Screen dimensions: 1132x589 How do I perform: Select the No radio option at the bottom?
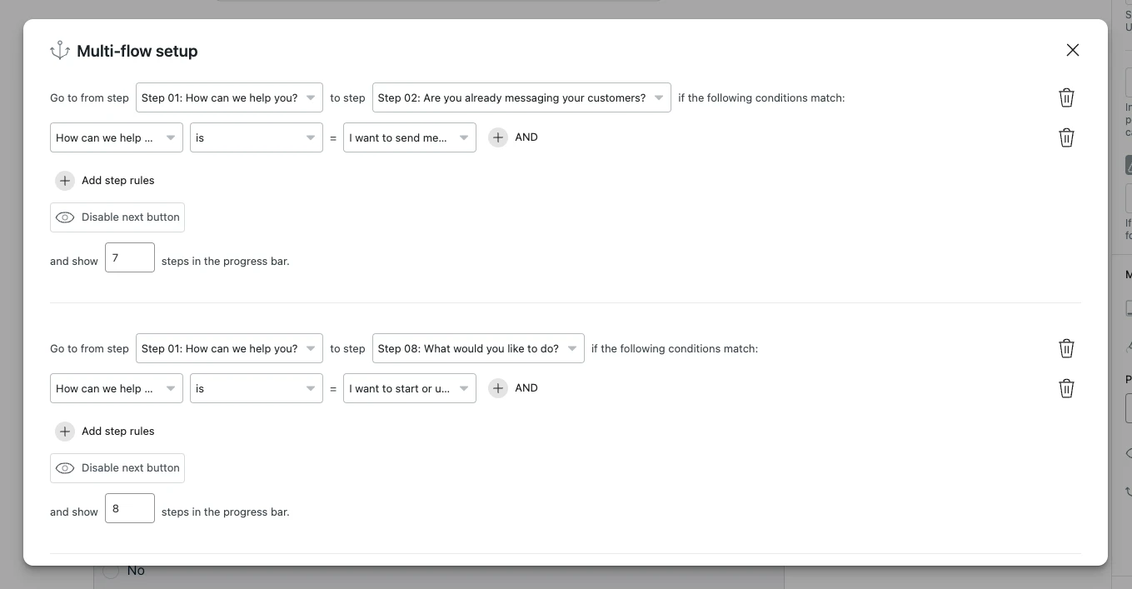[x=110, y=570]
